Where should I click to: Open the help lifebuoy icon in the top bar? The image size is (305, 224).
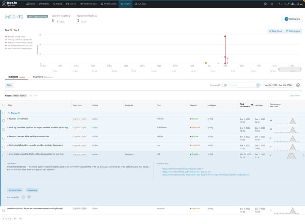[x=265, y=4]
